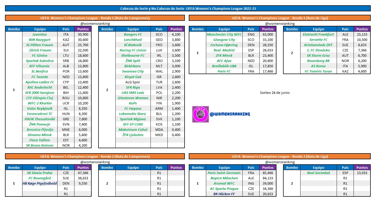Select the ŽFK Ljuboten cell
The width and height of the screenshot is (376, 202).
pyautogui.click(x=133, y=135)
